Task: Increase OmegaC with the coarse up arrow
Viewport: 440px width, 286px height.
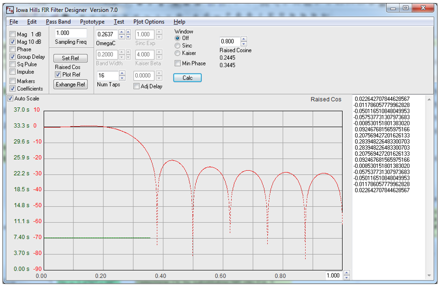Action: [121, 31]
